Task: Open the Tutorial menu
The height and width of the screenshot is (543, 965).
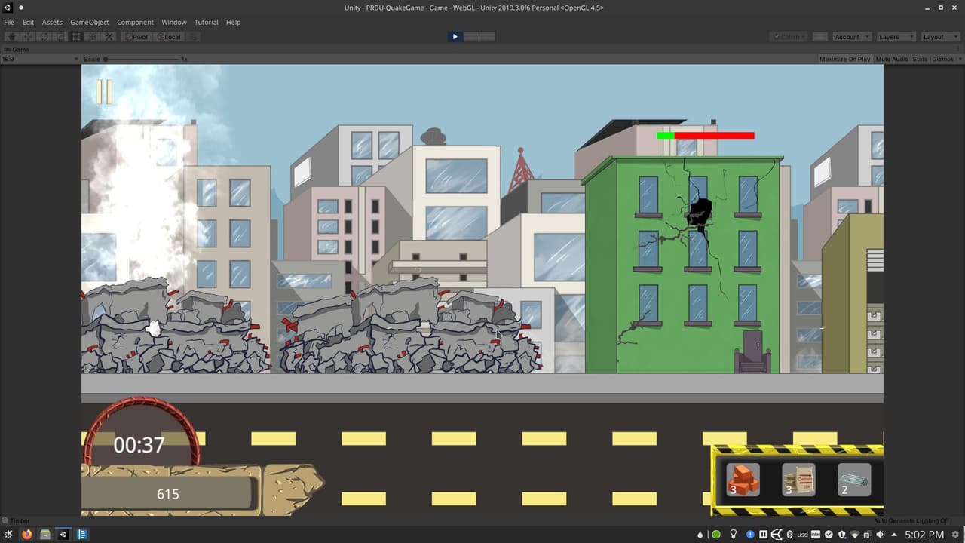Action: click(x=206, y=22)
